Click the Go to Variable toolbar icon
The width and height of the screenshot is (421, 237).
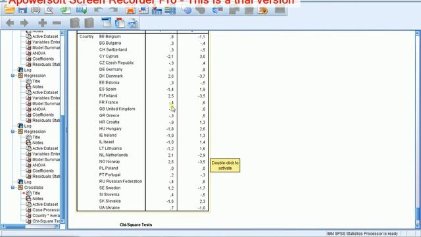(157, 11)
